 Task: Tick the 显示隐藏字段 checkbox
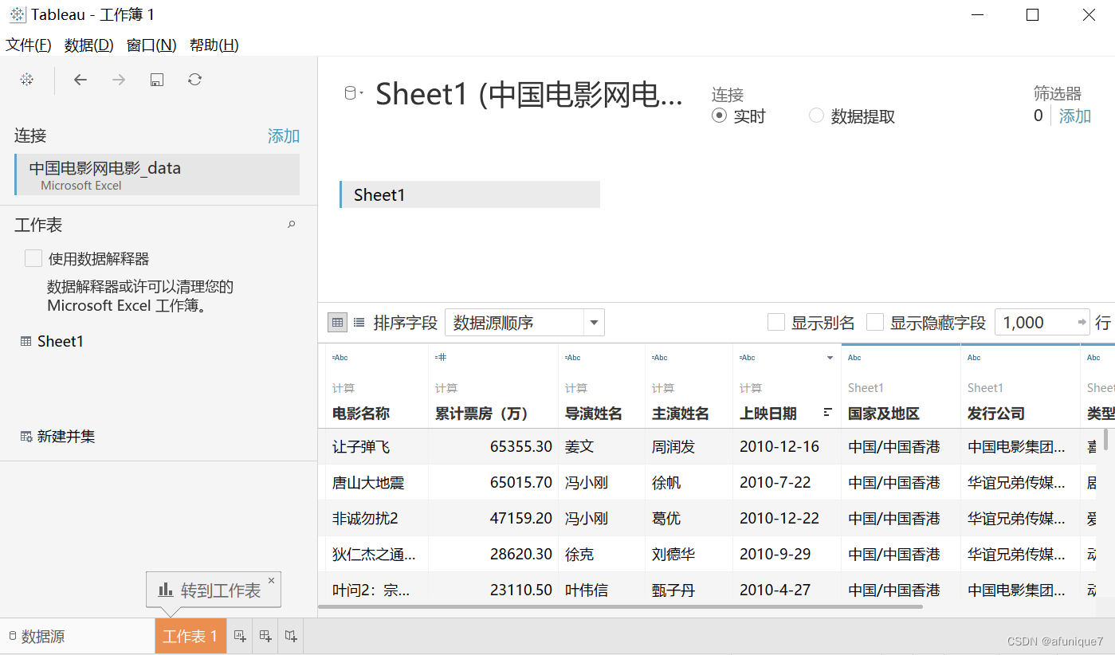tap(875, 323)
